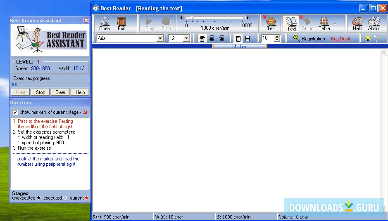Click the Stop playback circle in toolbar
Screen dimensions: 388x221
pos(166,24)
